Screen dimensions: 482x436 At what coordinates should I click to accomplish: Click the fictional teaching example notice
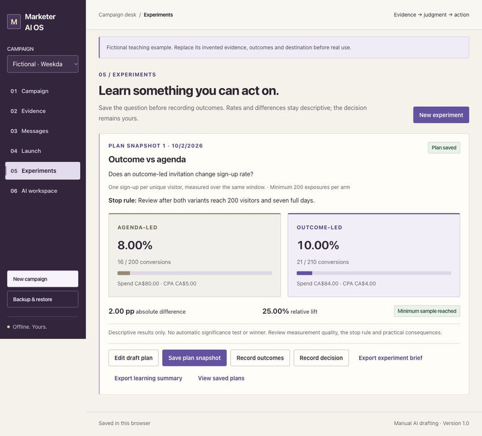(284, 48)
